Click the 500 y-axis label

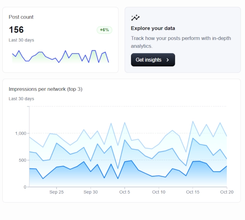(22, 160)
